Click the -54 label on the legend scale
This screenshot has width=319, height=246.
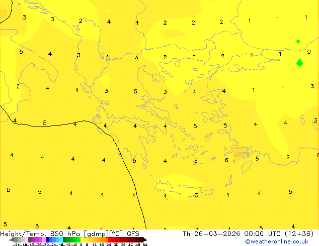pos(16,244)
